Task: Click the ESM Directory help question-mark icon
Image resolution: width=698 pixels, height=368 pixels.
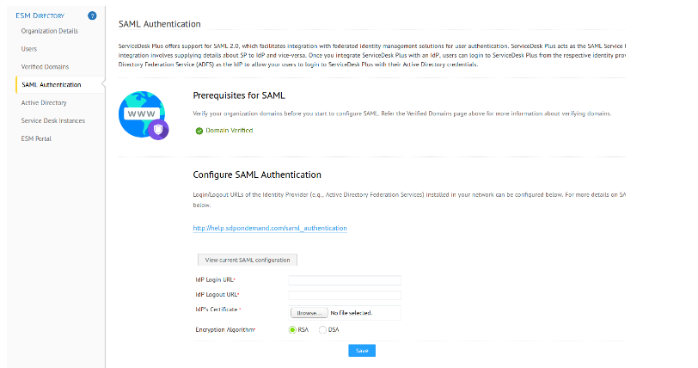Action: click(x=92, y=15)
